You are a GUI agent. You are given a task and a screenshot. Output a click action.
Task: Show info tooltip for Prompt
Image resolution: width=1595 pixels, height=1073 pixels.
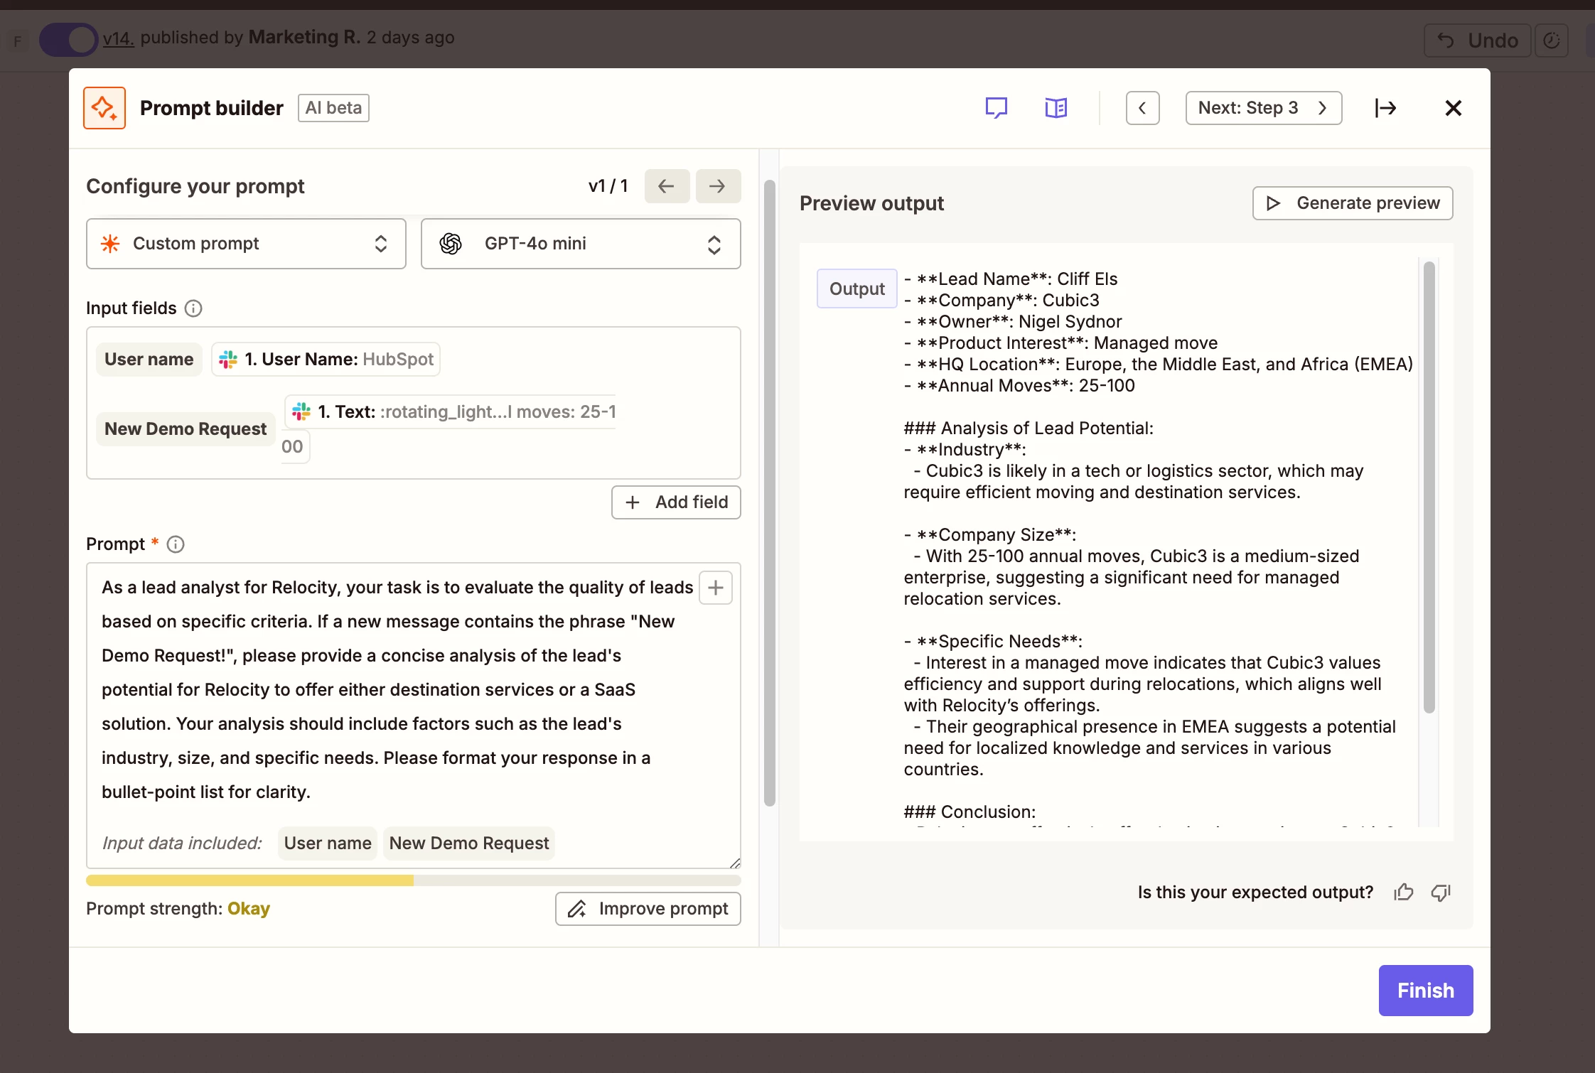click(x=176, y=544)
